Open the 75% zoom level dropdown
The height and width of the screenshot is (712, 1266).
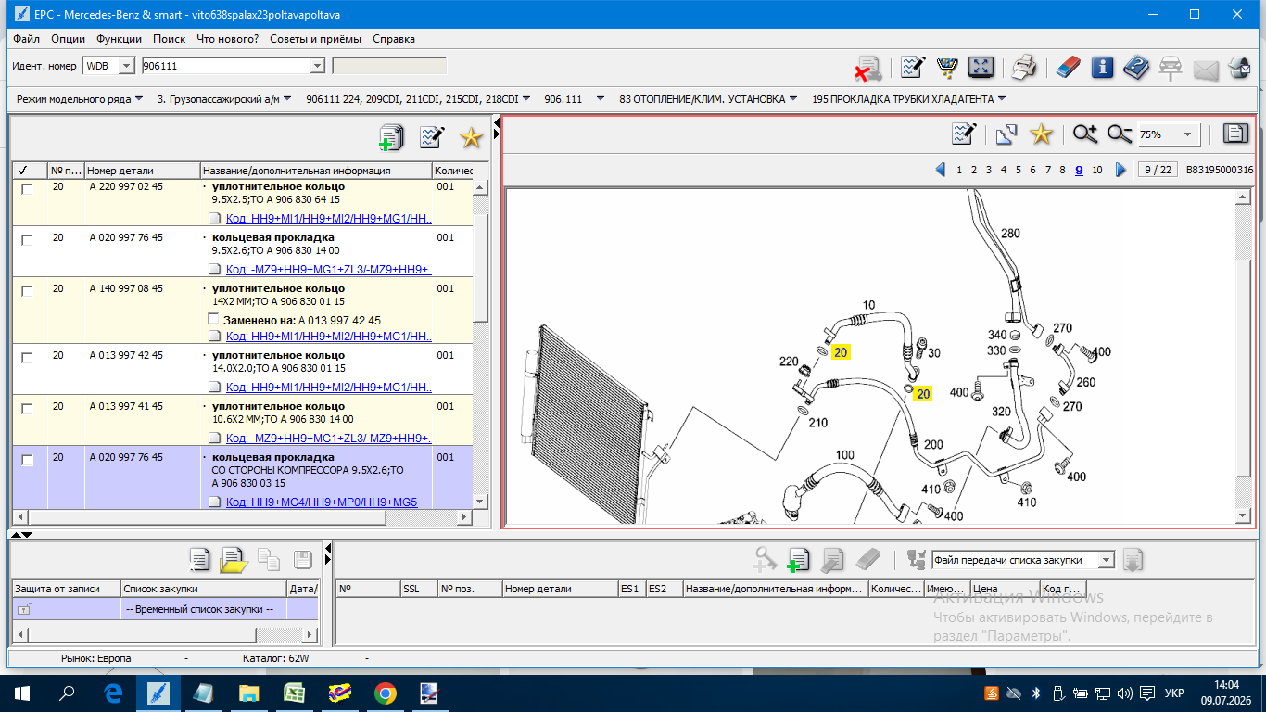(x=1188, y=135)
